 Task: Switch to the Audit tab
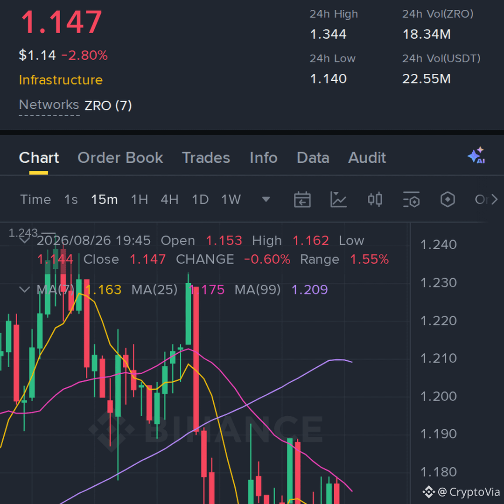pos(367,158)
